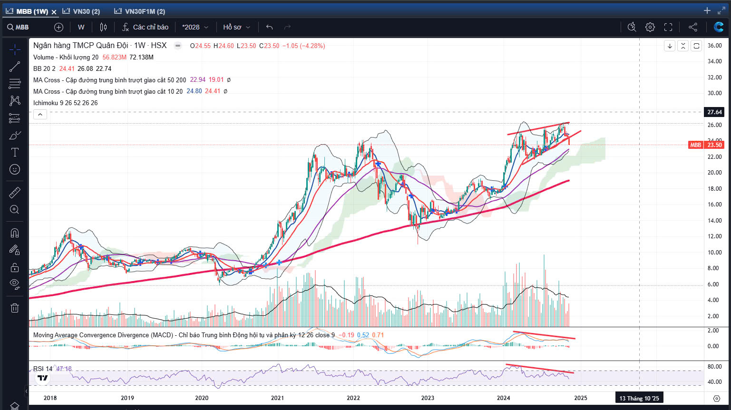Select the ruler measure tool

coord(15,192)
